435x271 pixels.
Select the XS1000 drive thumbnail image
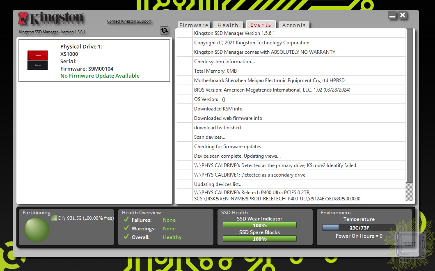pyautogui.click(x=38, y=60)
